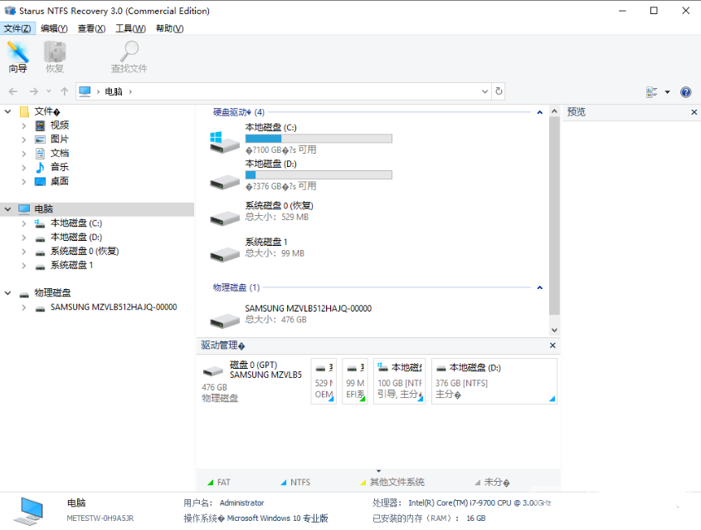Open recent locations dropdown arrow

pyautogui.click(x=49, y=91)
